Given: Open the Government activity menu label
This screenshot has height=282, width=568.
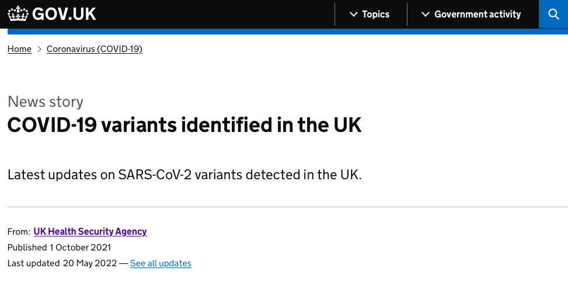Looking at the screenshot, I should point(478,14).
